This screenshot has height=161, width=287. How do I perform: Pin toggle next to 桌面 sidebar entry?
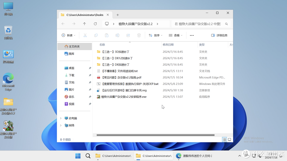tap(90, 68)
